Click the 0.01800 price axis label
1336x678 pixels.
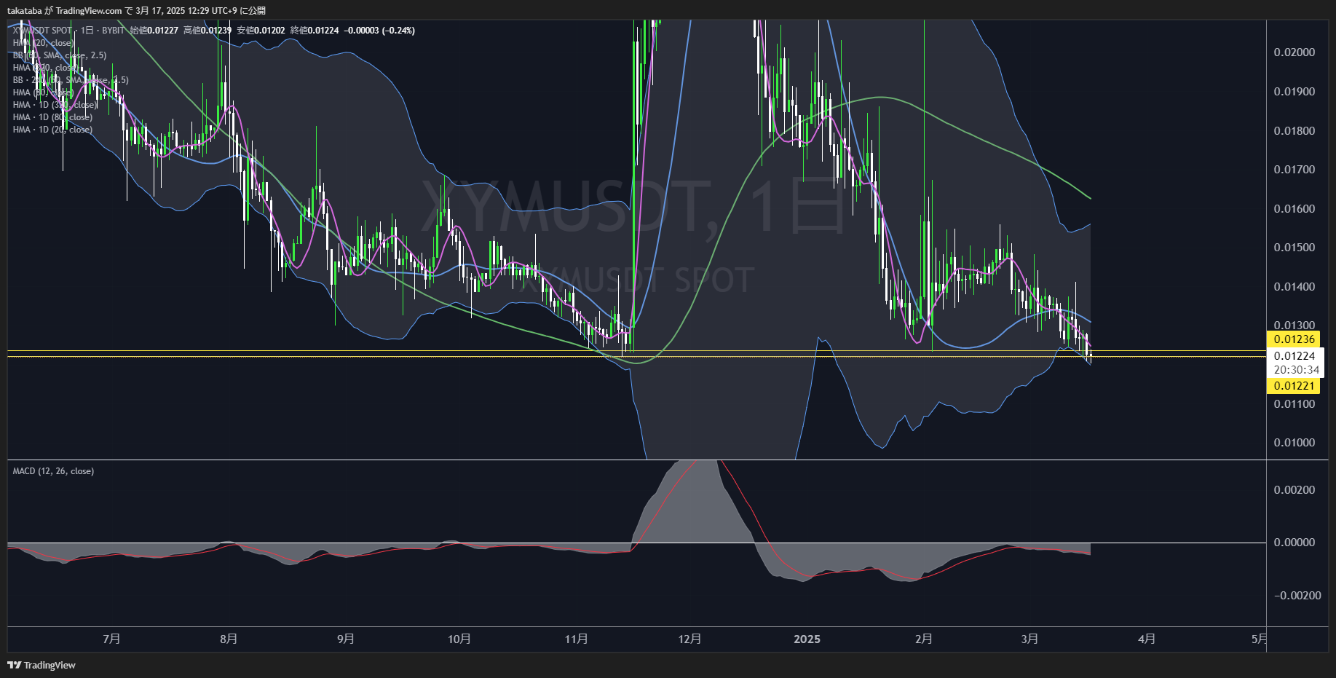(x=1295, y=131)
